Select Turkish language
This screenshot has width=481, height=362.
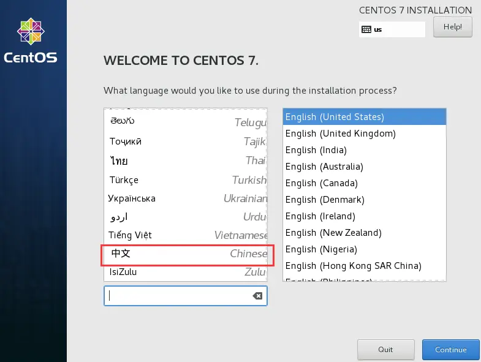[x=186, y=179]
